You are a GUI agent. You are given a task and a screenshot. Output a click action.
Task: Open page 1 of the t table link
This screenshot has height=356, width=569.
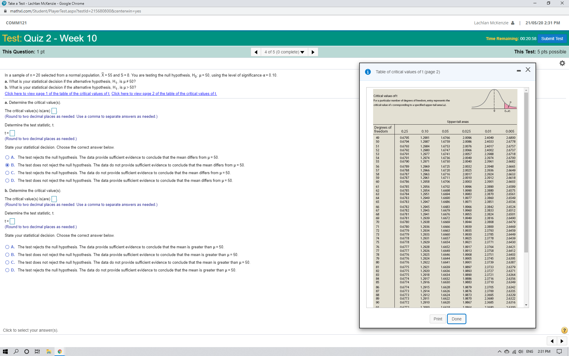[x=57, y=93]
